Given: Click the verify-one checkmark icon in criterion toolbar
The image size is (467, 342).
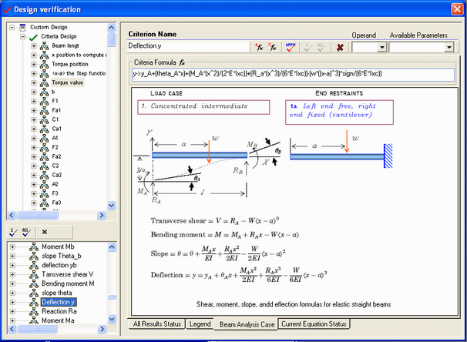Looking at the screenshot, I should pyautogui.click(x=307, y=47).
